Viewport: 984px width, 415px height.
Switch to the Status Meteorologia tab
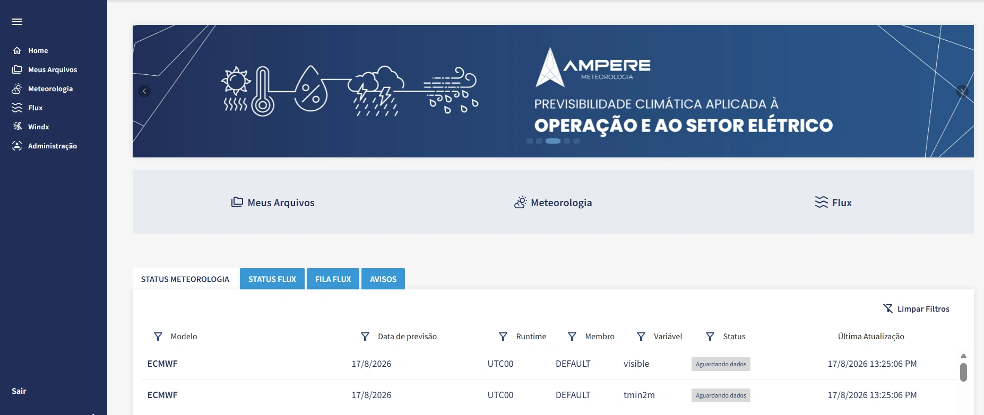coord(185,279)
